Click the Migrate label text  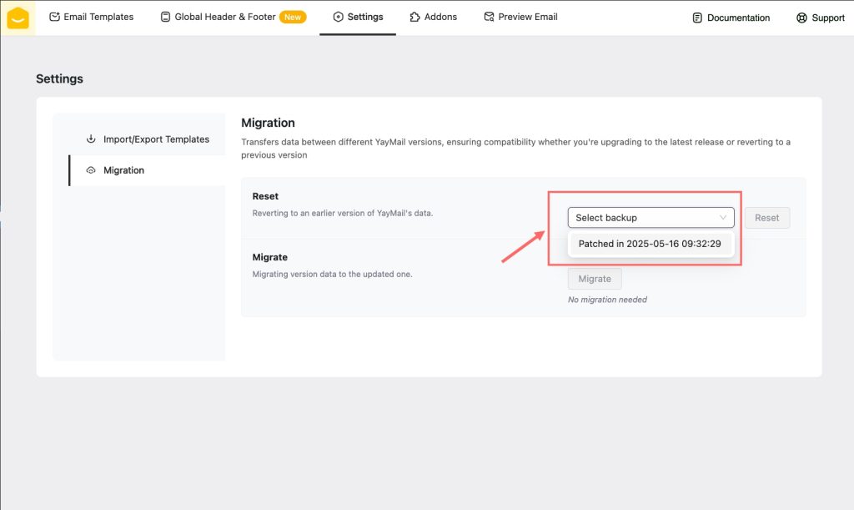269,257
